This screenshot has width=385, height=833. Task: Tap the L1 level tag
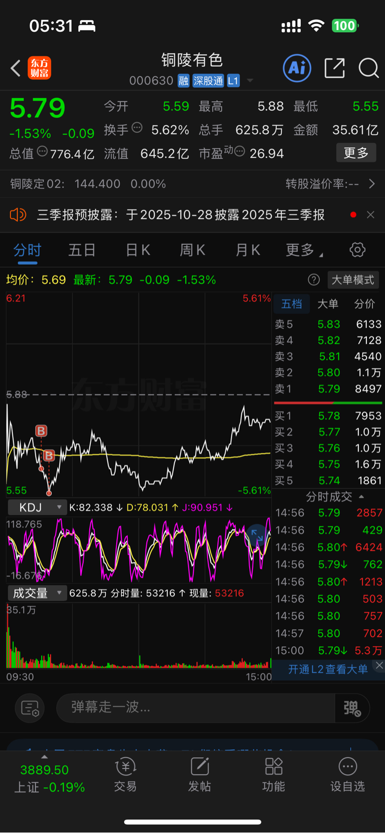click(x=233, y=81)
